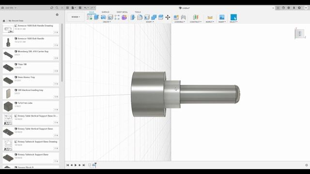Switch to the Tools tab
310x174 pixels.
(x=138, y=12)
